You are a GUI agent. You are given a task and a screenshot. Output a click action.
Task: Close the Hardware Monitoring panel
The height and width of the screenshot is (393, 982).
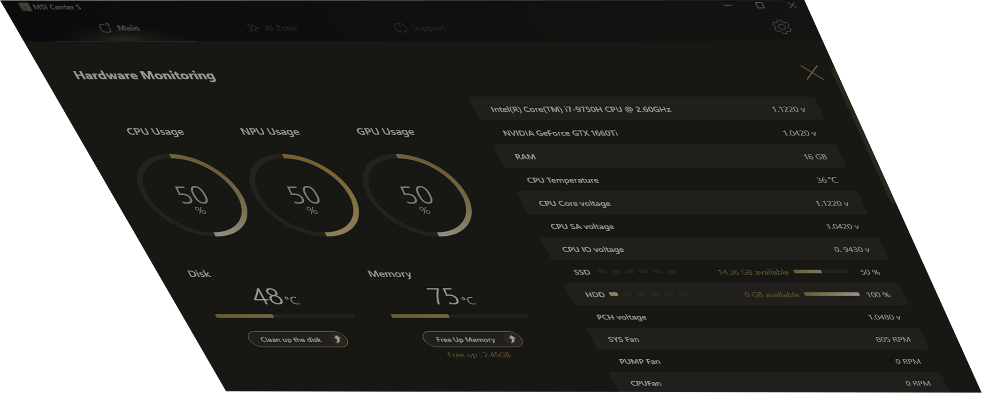point(812,73)
